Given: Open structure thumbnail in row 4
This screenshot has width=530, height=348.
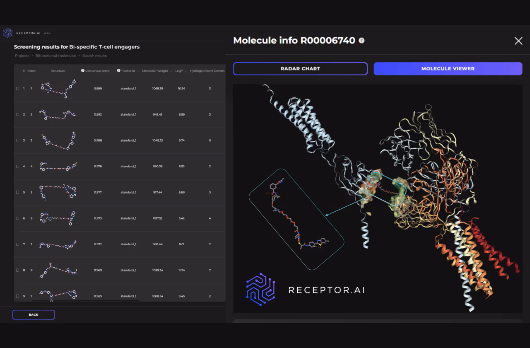Looking at the screenshot, I should coord(58,167).
